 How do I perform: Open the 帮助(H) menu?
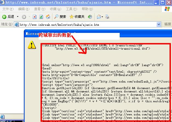click(x=87, y=9)
